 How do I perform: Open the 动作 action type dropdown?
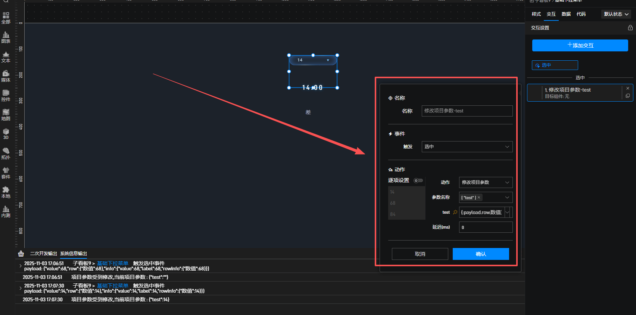(485, 182)
